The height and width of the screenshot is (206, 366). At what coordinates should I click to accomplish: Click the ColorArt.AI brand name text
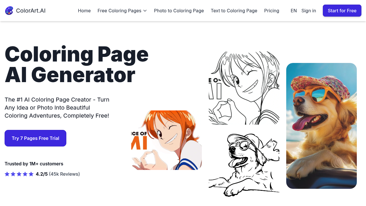pyautogui.click(x=31, y=11)
